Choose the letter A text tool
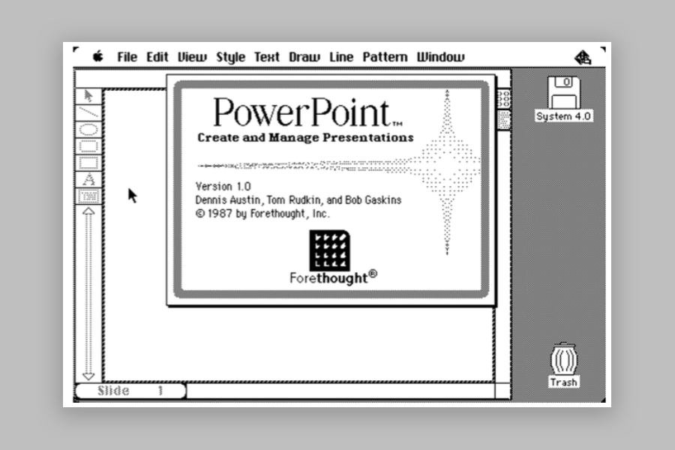 tap(88, 179)
